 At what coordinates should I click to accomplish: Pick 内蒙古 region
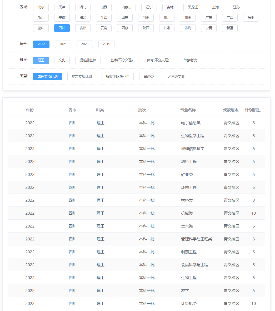(x=126, y=7)
